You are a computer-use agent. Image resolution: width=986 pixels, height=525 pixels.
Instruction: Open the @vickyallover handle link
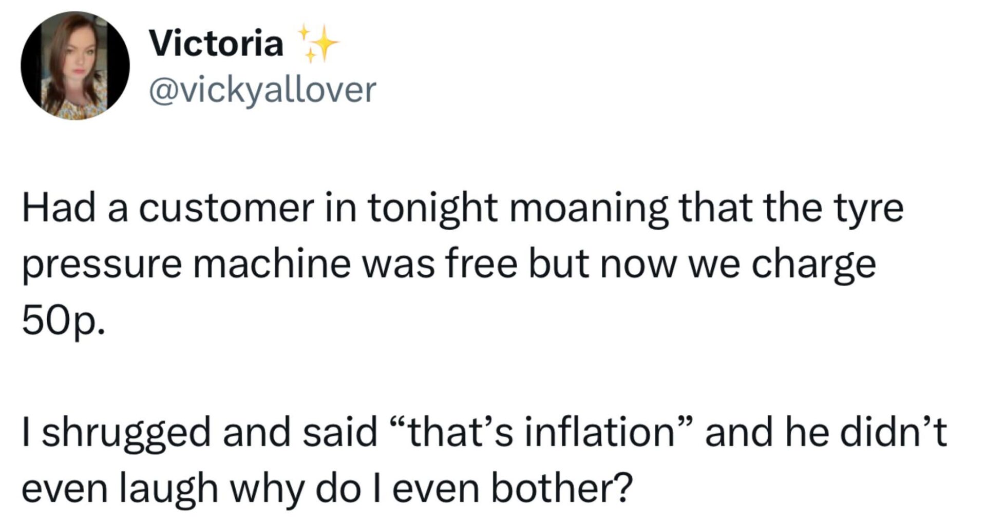point(262,91)
